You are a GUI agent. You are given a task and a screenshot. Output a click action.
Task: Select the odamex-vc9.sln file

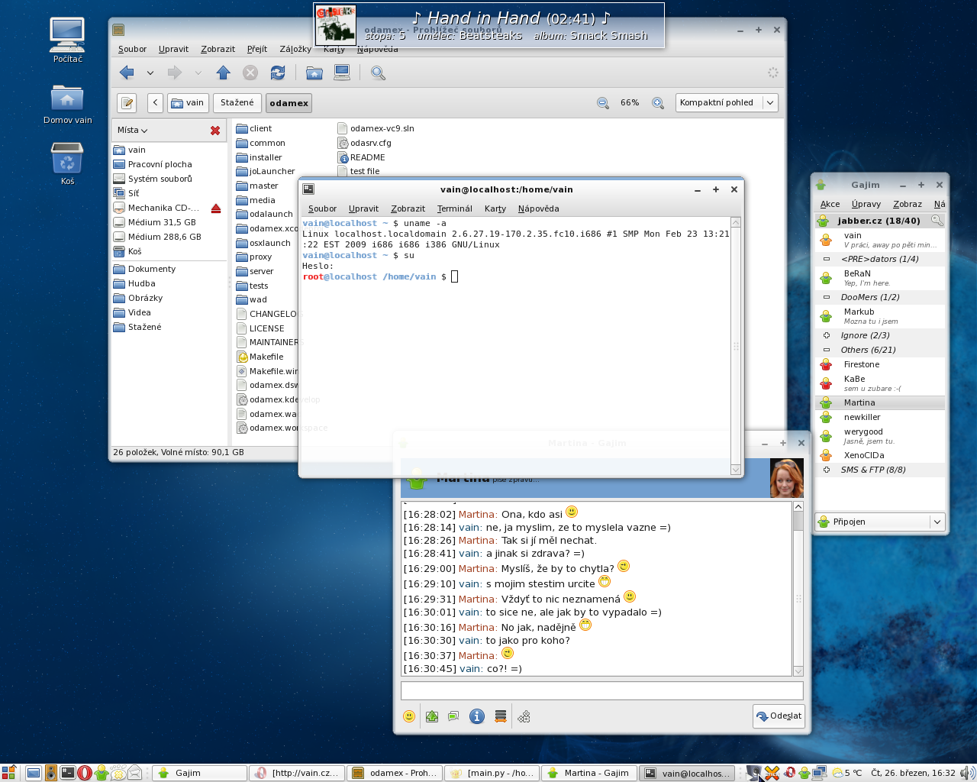376,128
